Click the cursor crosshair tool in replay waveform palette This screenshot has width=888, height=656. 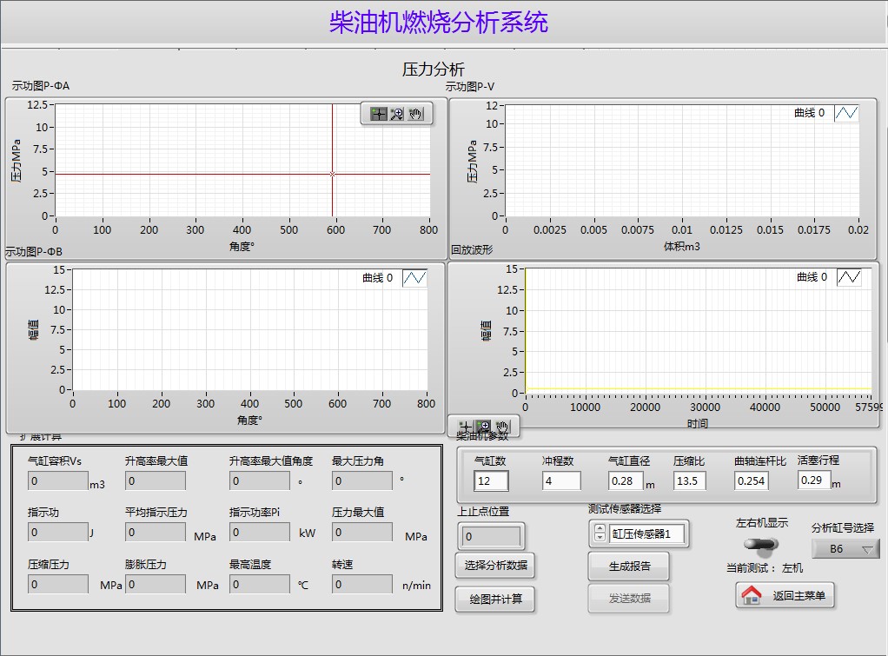(466, 427)
